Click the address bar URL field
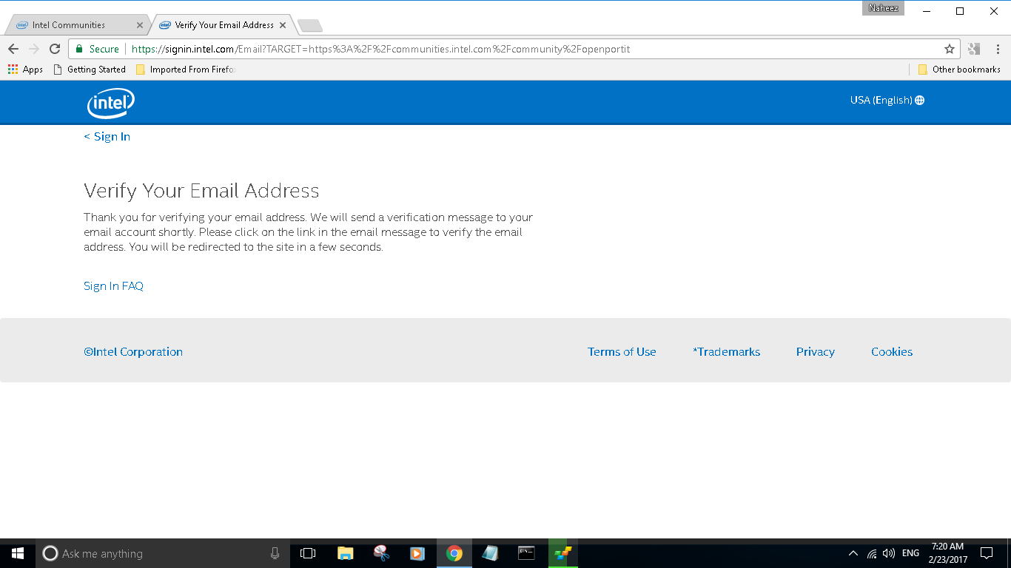1011x568 pixels. pos(514,49)
